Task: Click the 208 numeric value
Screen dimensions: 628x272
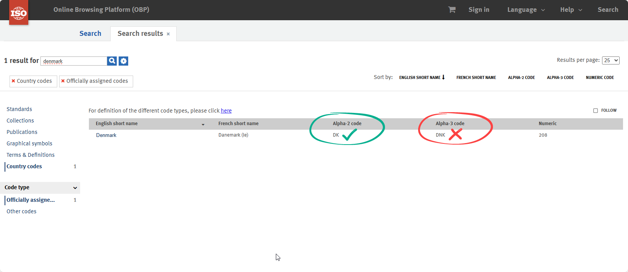Action: [x=543, y=135]
